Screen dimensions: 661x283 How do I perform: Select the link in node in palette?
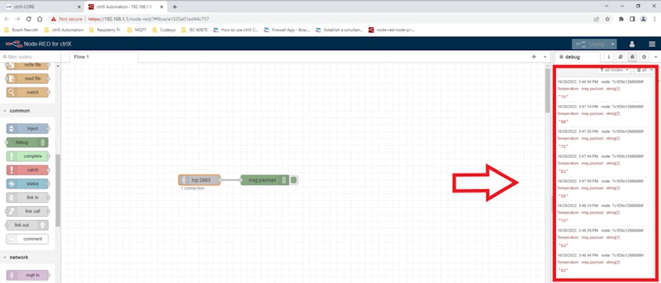(27, 198)
